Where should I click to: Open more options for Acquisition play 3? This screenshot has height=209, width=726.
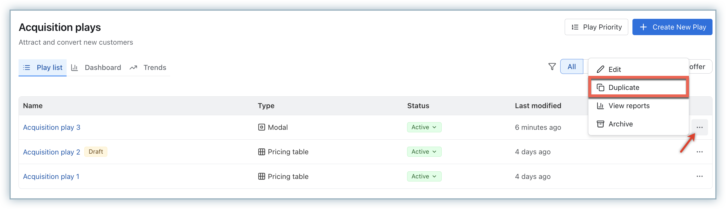click(699, 127)
